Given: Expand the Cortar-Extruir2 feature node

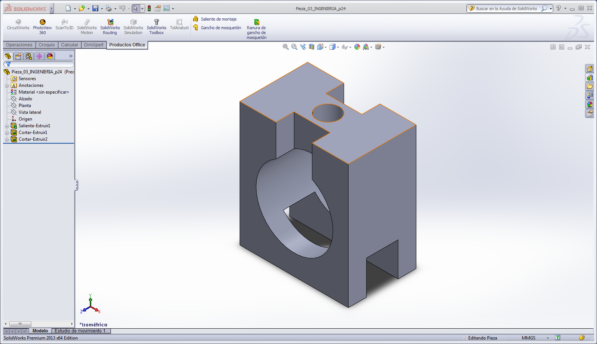Looking at the screenshot, I should coord(7,140).
